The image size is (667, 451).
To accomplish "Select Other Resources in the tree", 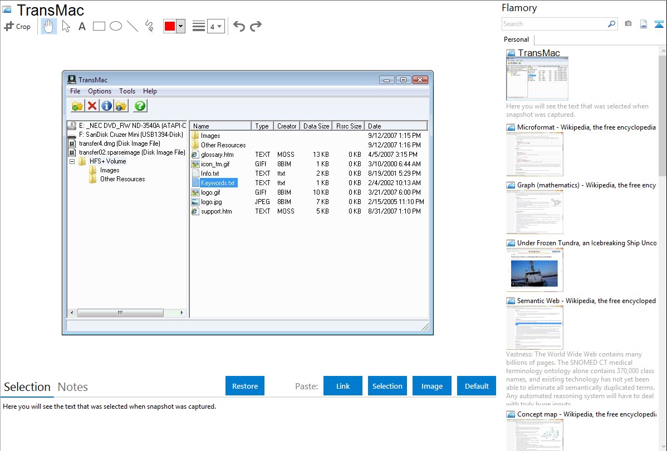I will 122,179.
